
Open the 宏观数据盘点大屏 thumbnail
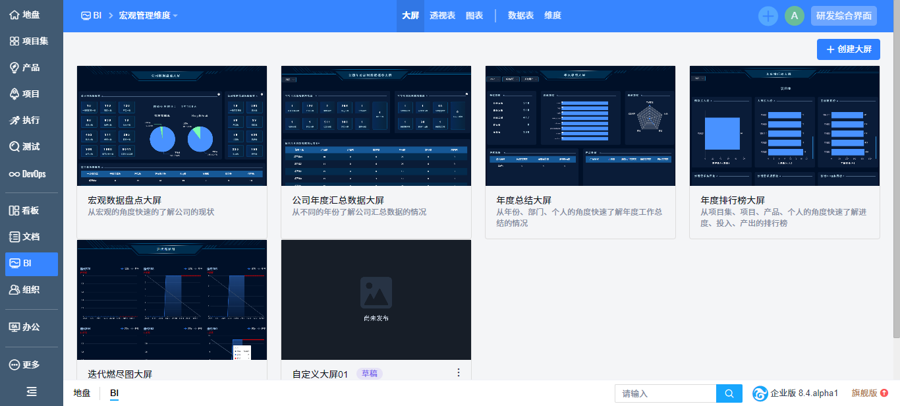tap(172, 126)
